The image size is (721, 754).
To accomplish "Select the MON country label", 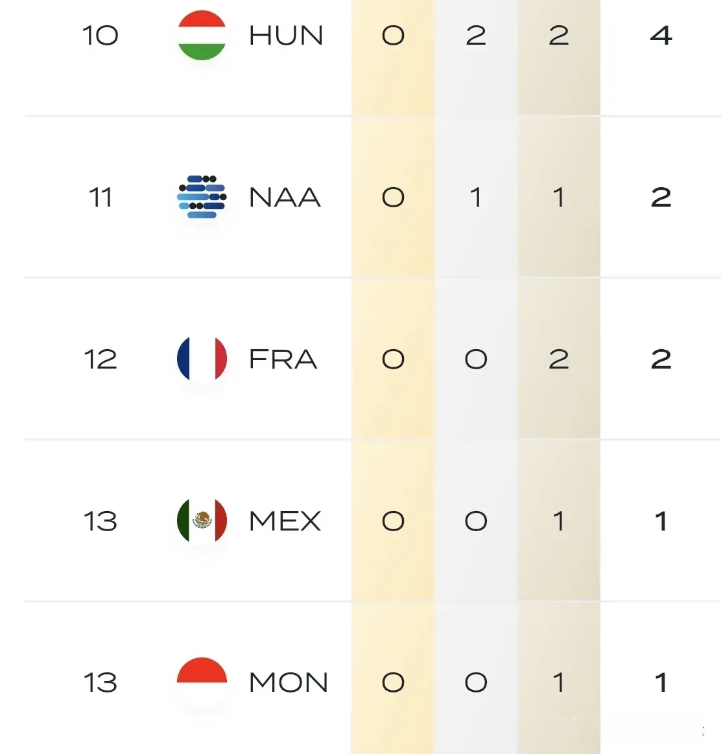I will coord(289,683).
